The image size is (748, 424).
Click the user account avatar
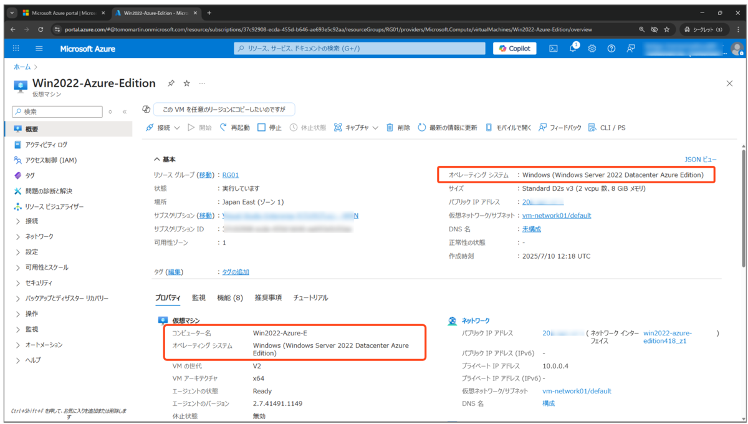(x=737, y=49)
